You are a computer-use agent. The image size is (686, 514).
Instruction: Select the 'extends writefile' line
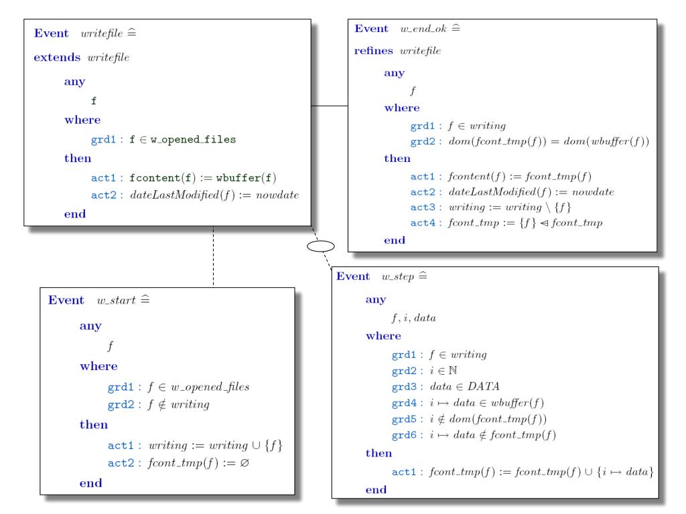click(x=81, y=58)
